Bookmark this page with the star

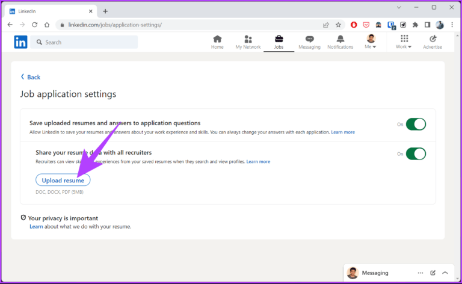[338, 25]
